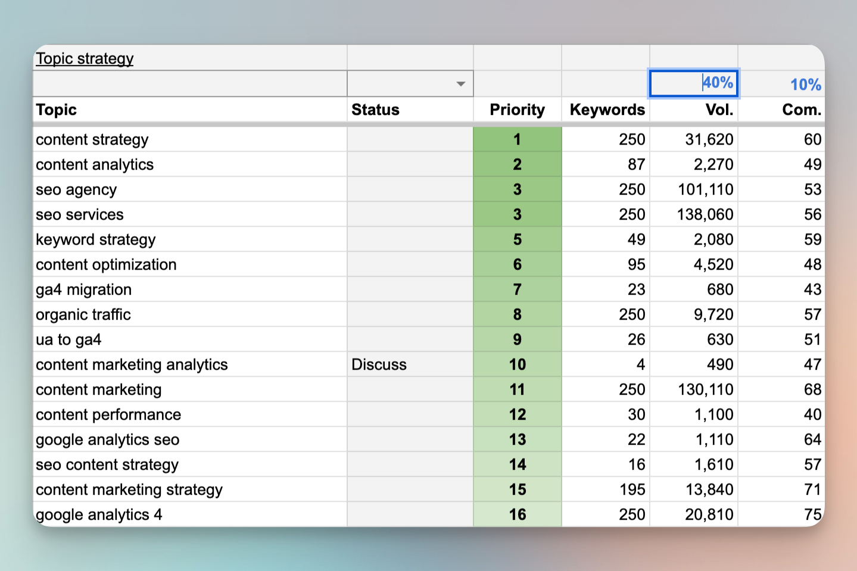
Task: Click the Topic strategy title cell
Action: click(84, 58)
